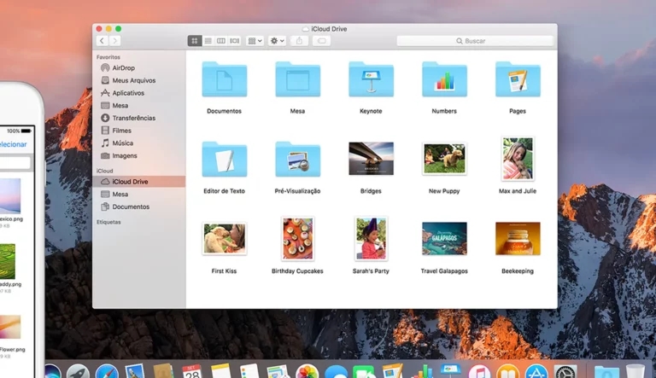Switch Finder to icon view
The width and height of the screenshot is (656, 378).
[195, 41]
